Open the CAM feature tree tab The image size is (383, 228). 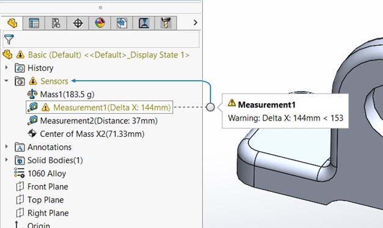[122, 23]
